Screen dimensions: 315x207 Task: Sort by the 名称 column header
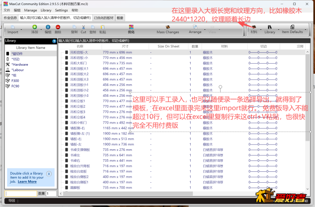click(x=80, y=46)
